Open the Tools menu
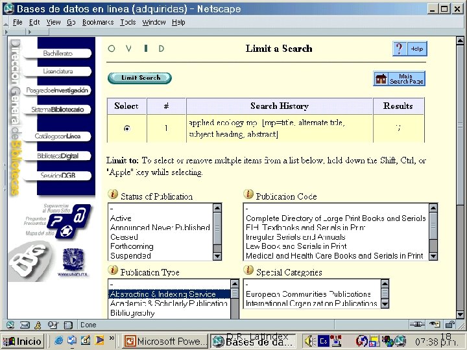This screenshot has width=467, height=350. [128, 22]
